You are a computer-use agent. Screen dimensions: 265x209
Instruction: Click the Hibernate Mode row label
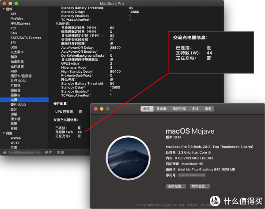(74, 67)
